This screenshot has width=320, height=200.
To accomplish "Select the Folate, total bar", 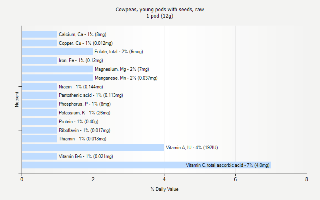I will (57, 52).
